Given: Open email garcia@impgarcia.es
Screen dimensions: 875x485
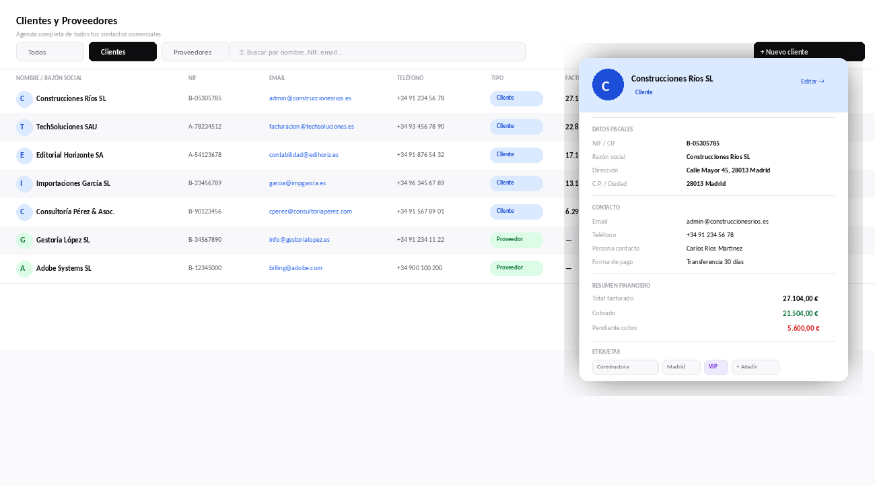Looking at the screenshot, I should pyautogui.click(x=297, y=183).
